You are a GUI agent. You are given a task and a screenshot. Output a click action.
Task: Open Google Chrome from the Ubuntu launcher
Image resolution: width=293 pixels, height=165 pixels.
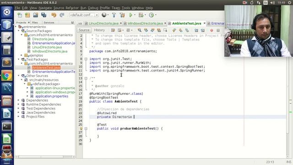(7, 76)
